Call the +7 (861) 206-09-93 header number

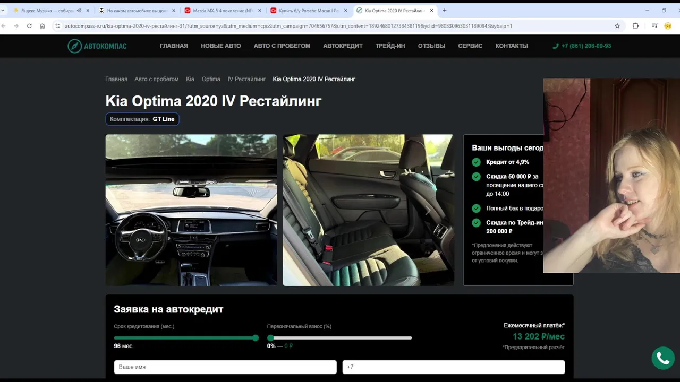click(582, 46)
